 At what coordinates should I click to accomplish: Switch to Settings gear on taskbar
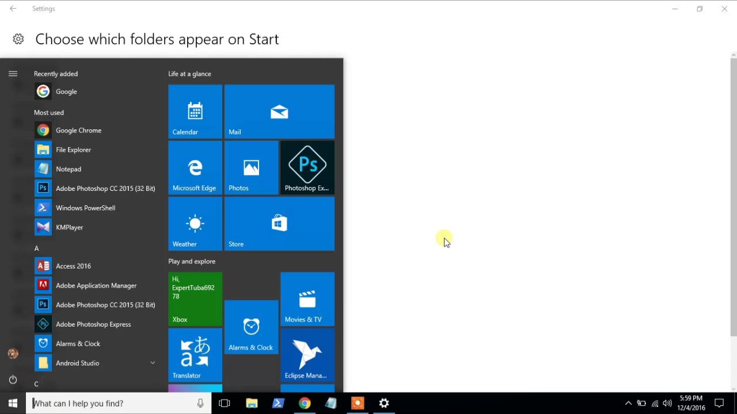coord(384,403)
